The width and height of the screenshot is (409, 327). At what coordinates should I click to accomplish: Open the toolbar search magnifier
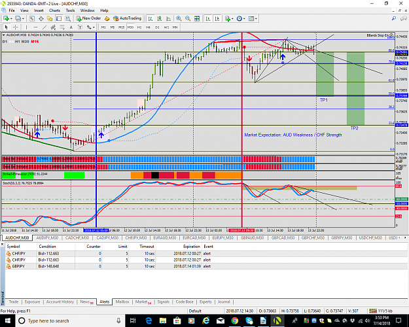[x=394, y=18]
